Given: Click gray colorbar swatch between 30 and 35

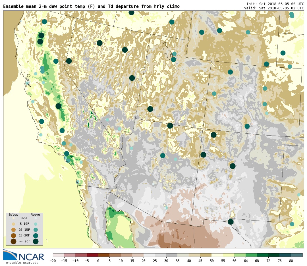Looking at the screenshot, I should point(172,255).
